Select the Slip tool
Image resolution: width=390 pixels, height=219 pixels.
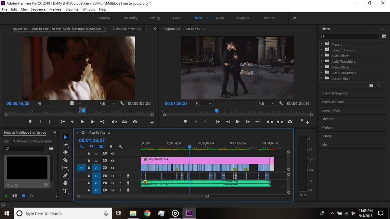(x=65, y=168)
